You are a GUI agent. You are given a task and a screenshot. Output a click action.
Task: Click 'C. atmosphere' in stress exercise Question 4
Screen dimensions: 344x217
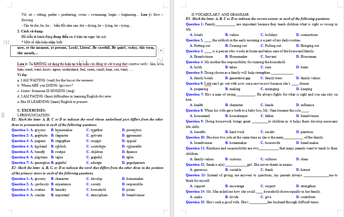pyautogui.click(x=97, y=195)
